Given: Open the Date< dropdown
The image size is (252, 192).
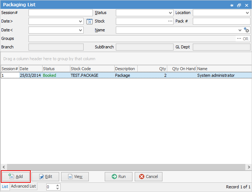Looking at the screenshot, I should (x=81, y=30).
